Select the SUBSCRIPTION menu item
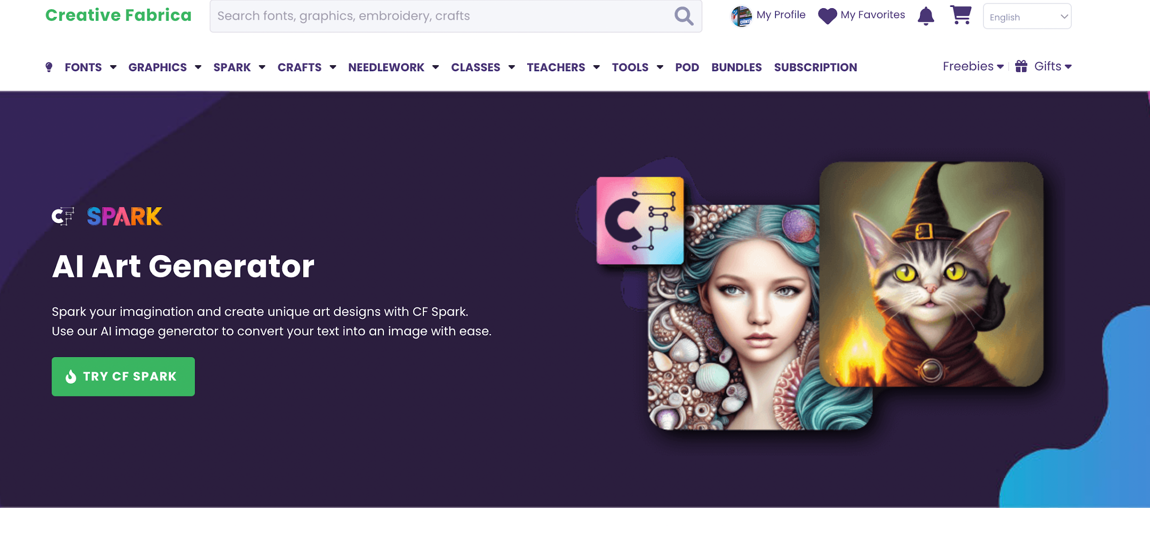This screenshot has height=533, width=1150. click(x=816, y=67)
